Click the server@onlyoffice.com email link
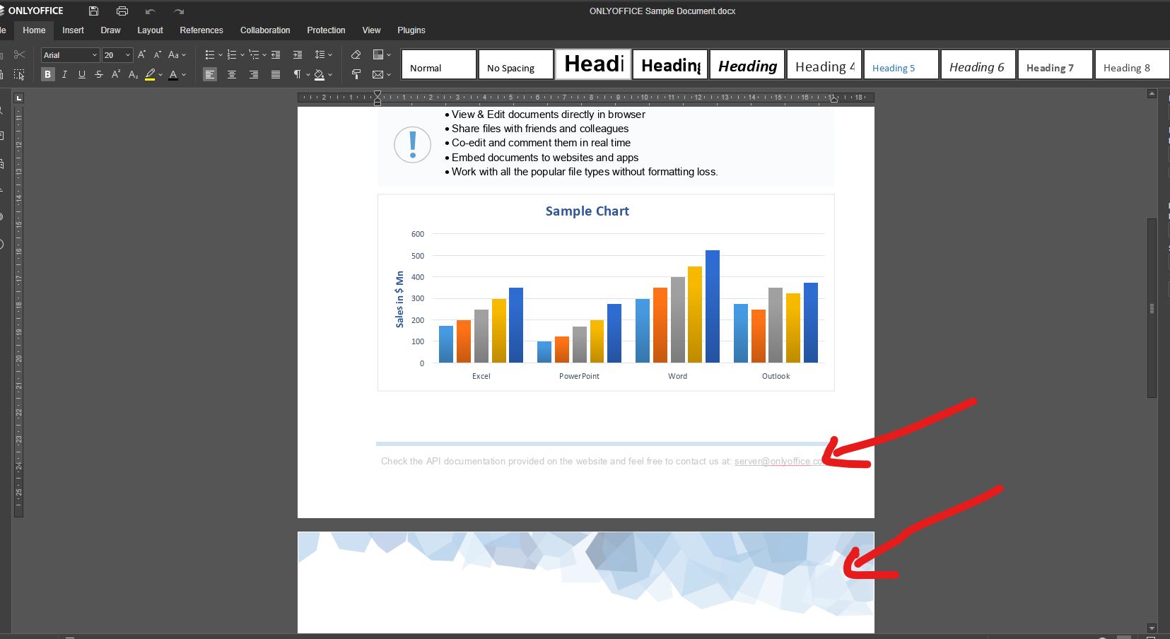 [x=780, y=461]
